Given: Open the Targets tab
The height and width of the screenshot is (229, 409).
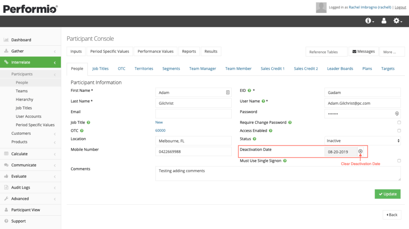Looking at the screenshot, I should (388, 69).
